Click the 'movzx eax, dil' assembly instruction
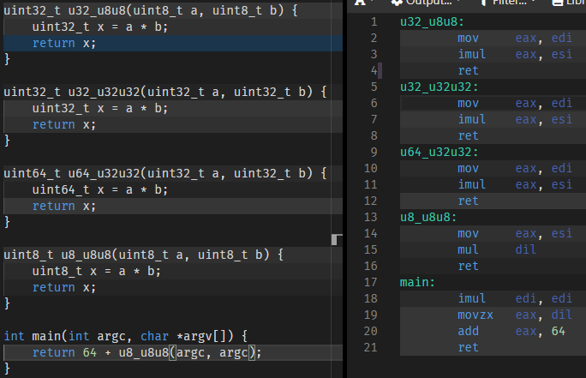The height and width of the screenshot is (378, 586). click(515, 315)
